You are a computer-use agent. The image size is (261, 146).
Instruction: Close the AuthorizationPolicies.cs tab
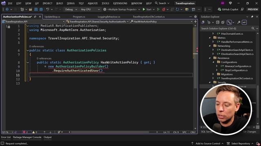(x=40, y=17)
